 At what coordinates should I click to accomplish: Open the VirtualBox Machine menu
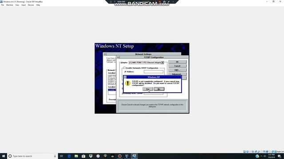click(10, 5)
